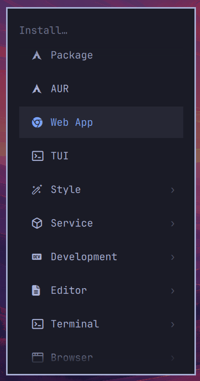Pick the TUI menu item label
Image resolution: width=200 pixels, height=381 pixels.
60,156
